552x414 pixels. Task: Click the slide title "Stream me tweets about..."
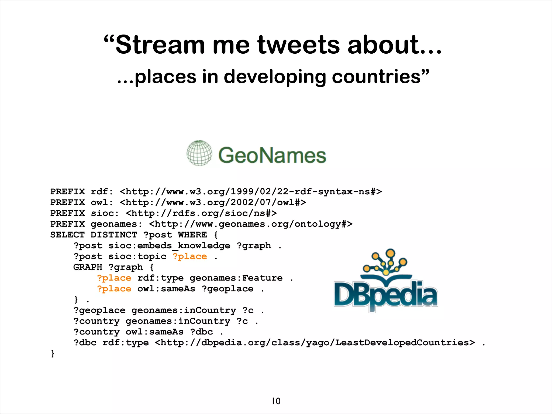(x=273, y=45)
